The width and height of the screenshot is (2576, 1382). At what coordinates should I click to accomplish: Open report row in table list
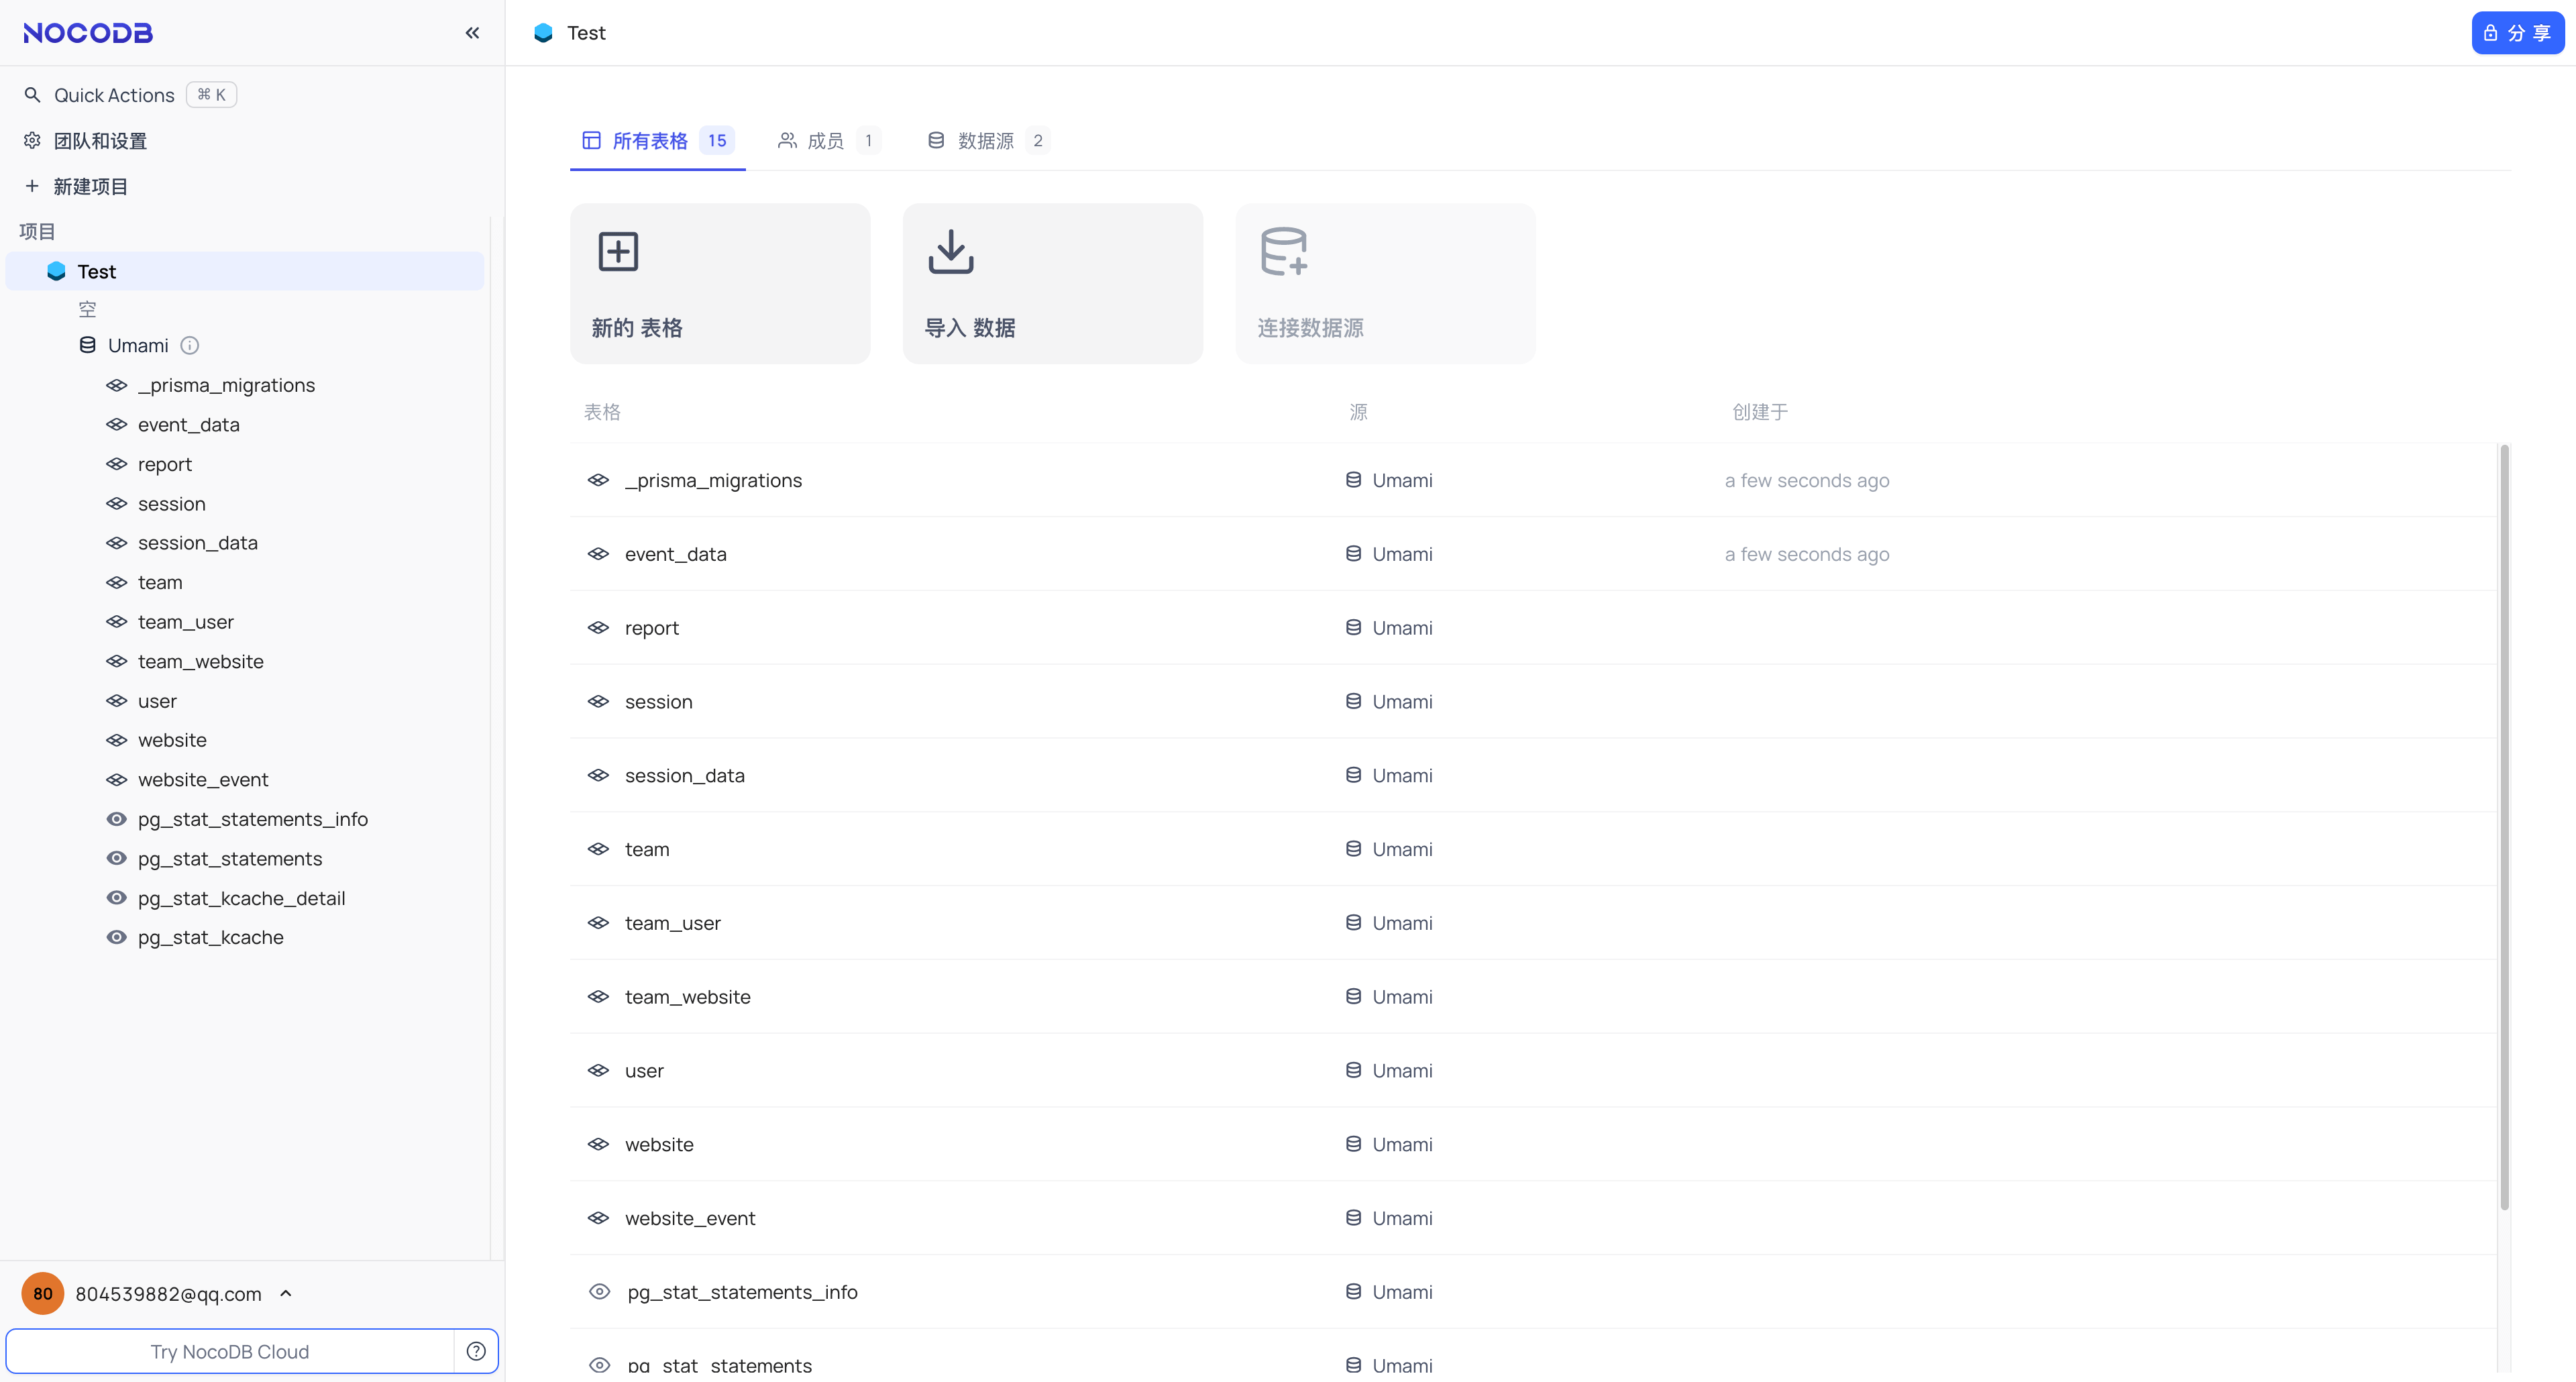point(1533,628)
